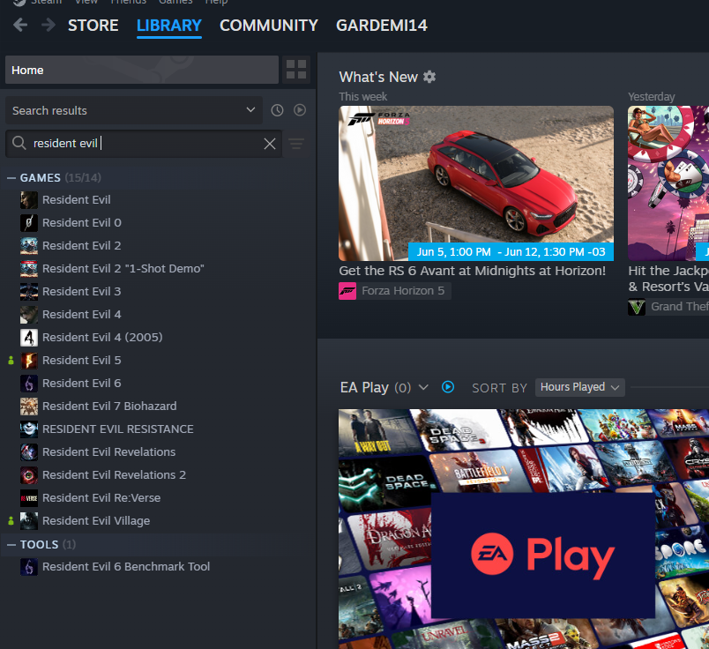
Task: Select Resident Evil Village in list
Action: (96, 521)
